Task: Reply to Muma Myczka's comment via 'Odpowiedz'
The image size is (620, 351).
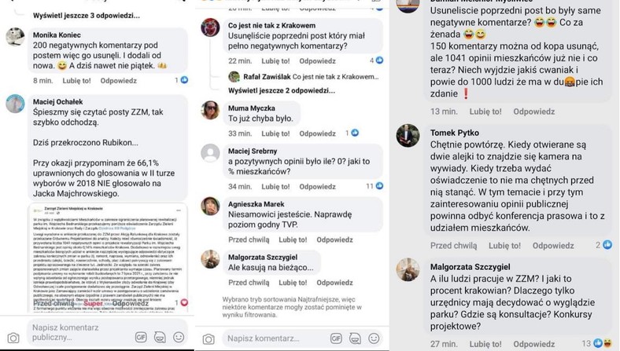Action: tap(317, 133)
